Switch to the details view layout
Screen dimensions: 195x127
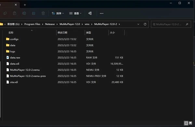(186, 123)
